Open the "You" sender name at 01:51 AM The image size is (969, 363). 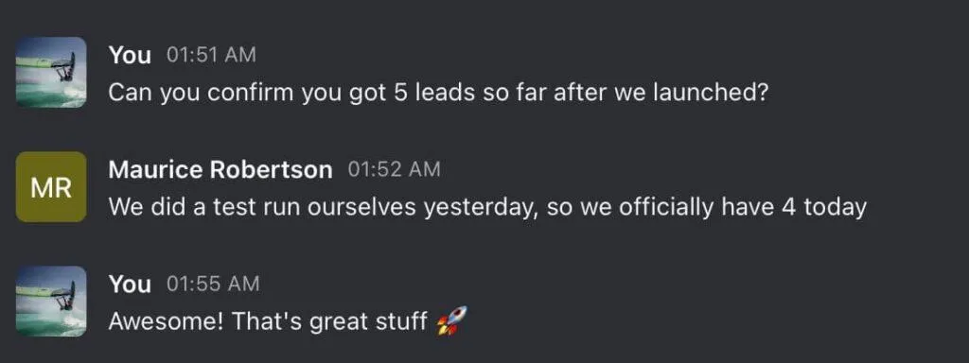tap(130, 55)
